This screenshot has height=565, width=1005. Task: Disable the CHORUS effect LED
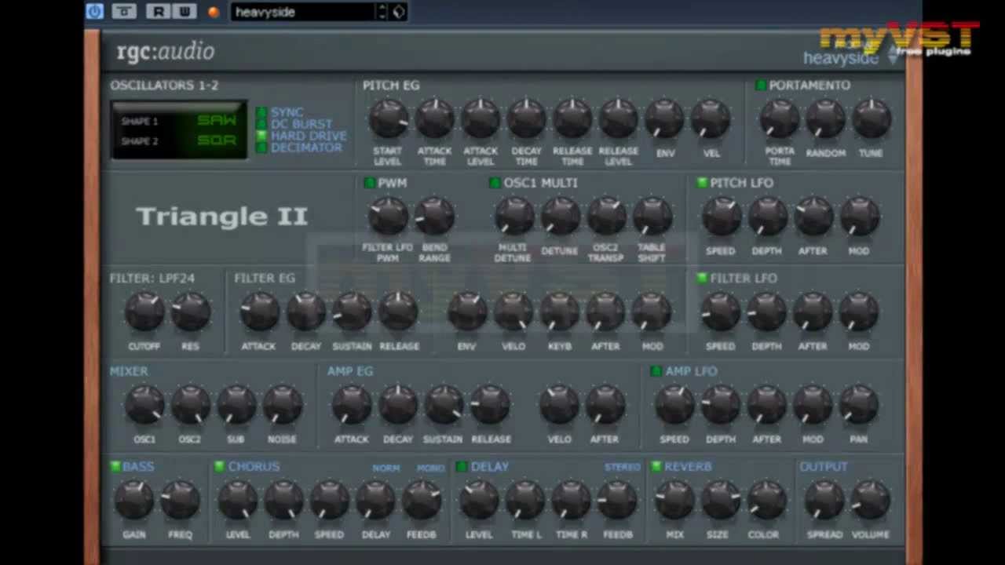[219, 467]
